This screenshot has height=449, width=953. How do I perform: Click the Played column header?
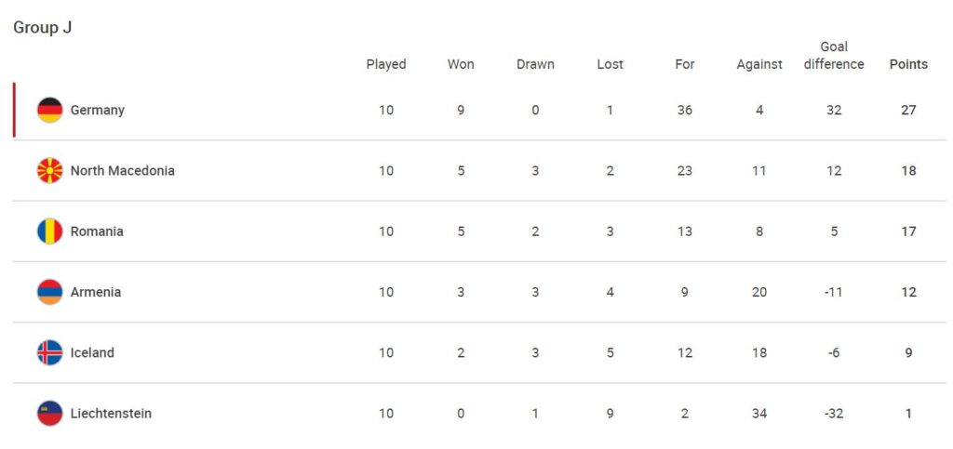386,64
